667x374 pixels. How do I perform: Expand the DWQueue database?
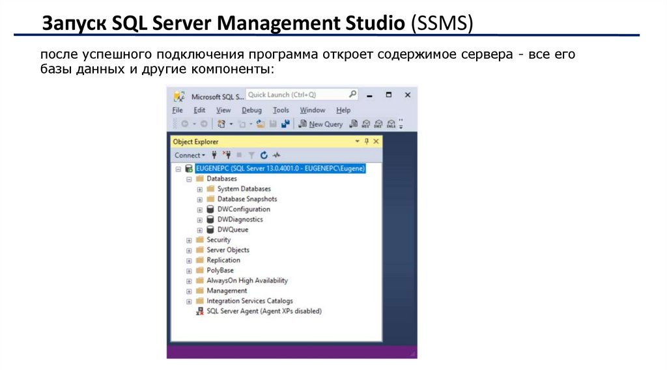[x=199, y=230]
